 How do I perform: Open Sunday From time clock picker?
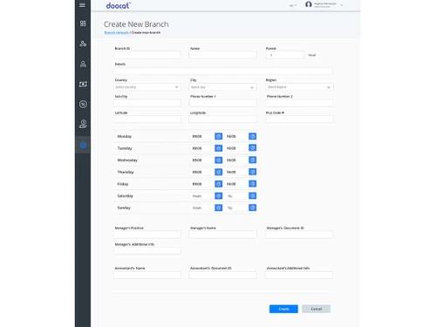219,208
